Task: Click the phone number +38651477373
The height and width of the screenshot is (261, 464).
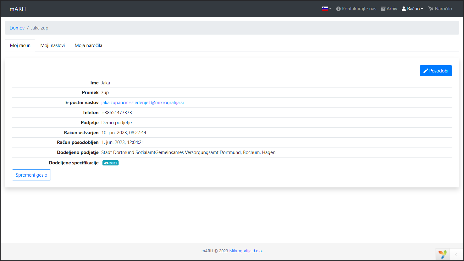Action: coord(117,113)
